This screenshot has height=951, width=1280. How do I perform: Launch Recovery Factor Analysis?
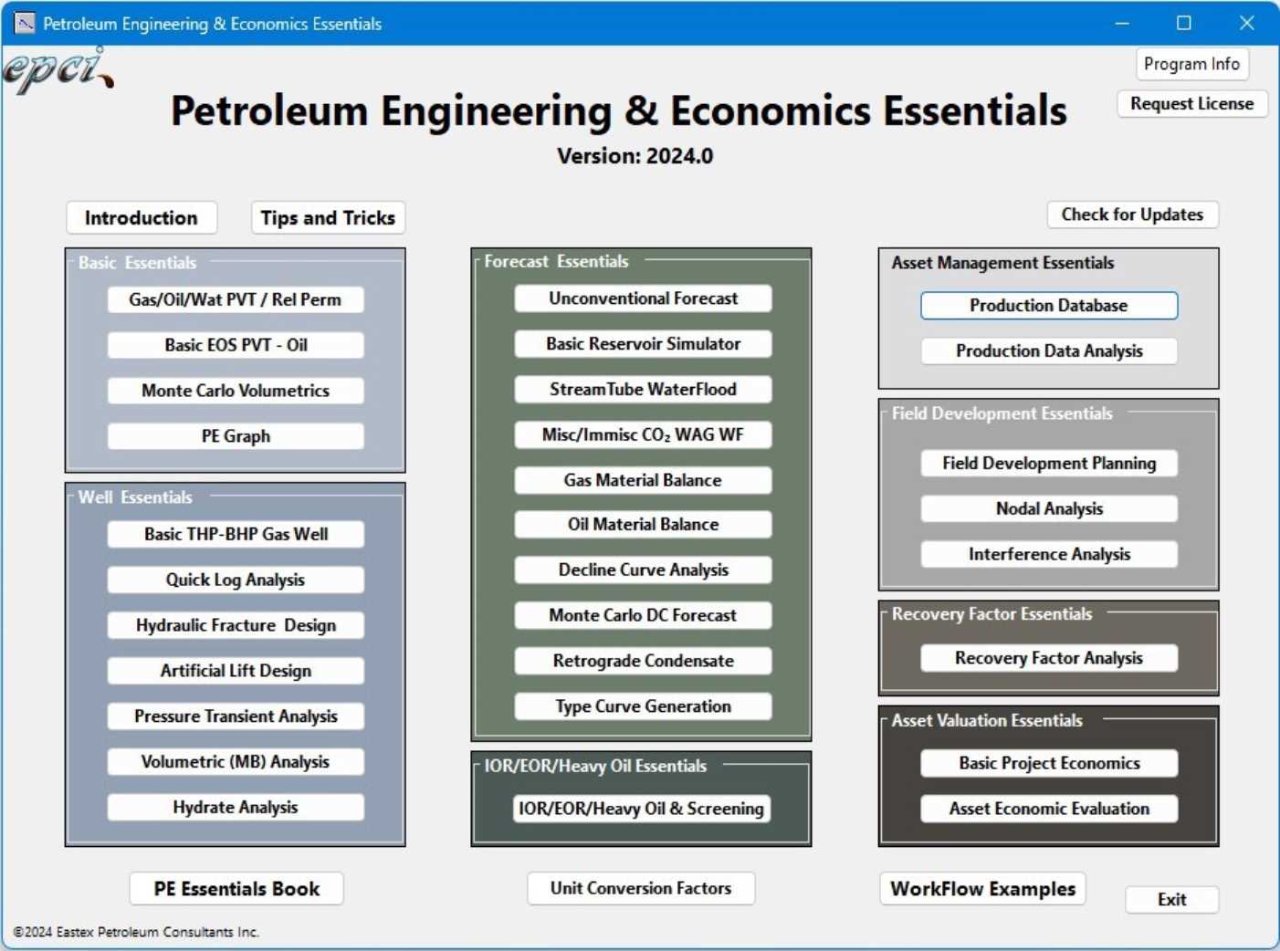pos(1049,658)
